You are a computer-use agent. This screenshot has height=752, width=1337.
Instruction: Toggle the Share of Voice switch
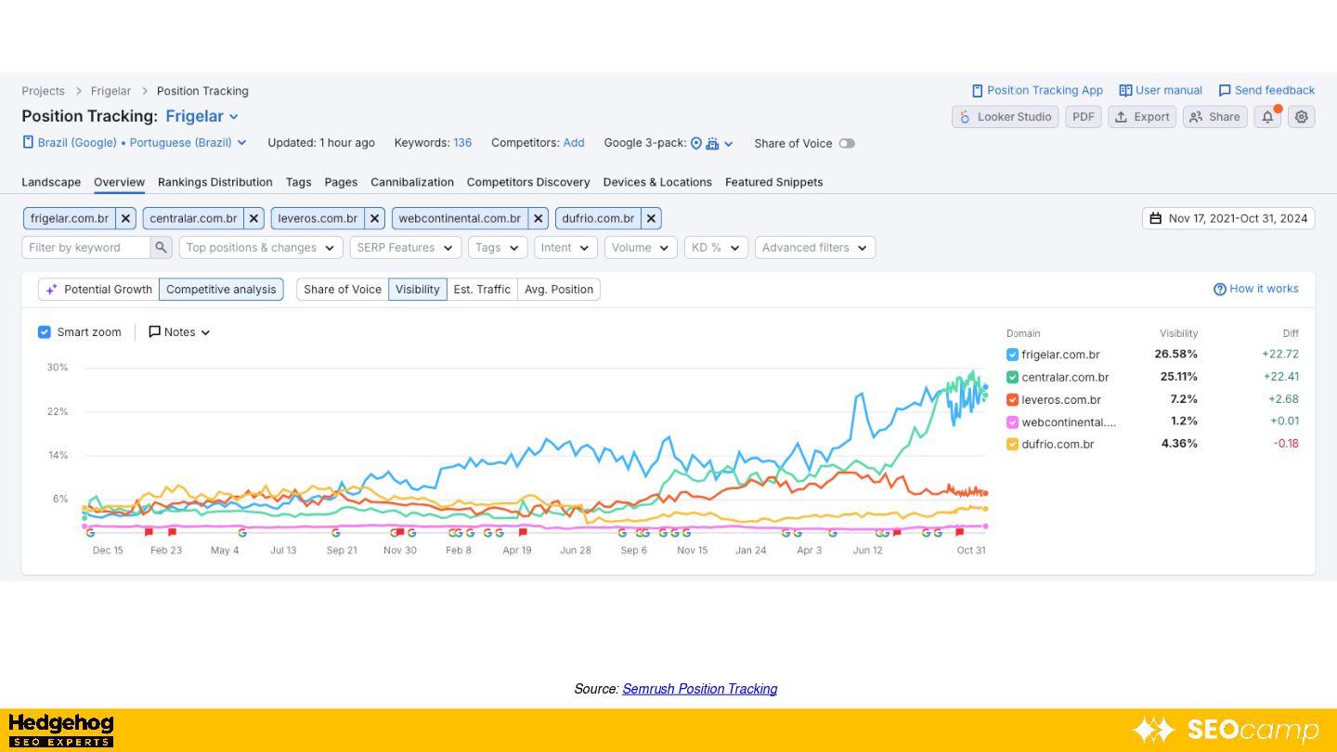(x=846, y=144)
